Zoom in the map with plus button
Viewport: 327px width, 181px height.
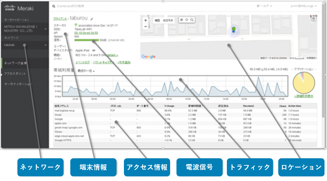point(146,21)
